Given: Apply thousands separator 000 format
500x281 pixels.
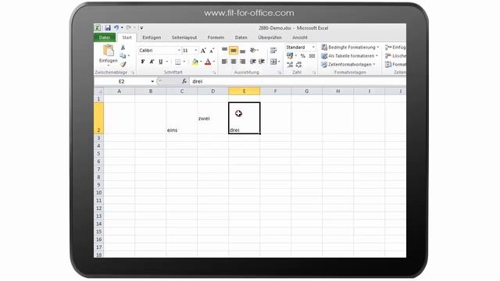Looking at the screenshot, I should 312,56.
